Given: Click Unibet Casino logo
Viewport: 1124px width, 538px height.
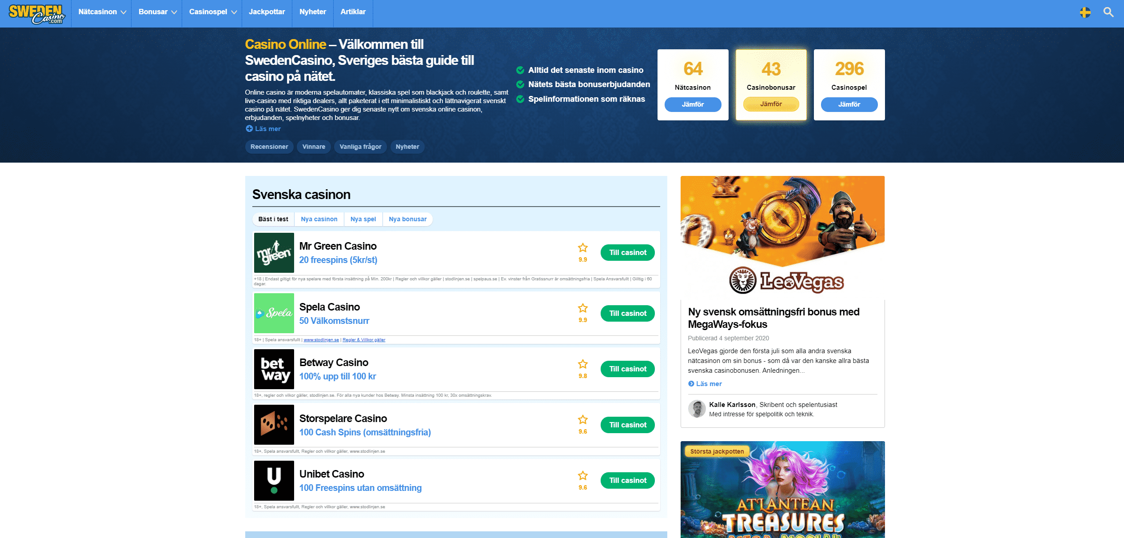Looking at the screenshot, I should 274,481.
